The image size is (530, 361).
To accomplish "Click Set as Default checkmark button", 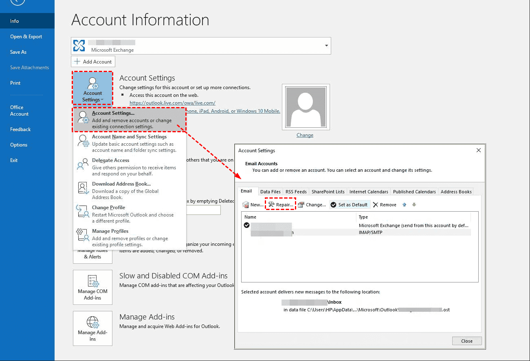I will coord(349,205).
